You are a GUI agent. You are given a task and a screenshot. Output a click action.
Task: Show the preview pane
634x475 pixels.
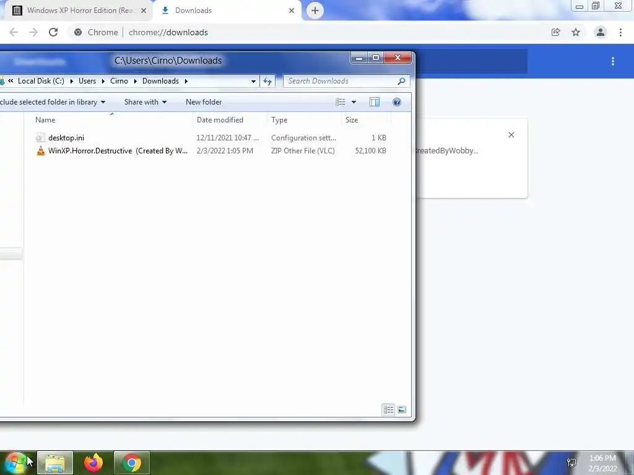pyautogui.click(x=375, y=102)
